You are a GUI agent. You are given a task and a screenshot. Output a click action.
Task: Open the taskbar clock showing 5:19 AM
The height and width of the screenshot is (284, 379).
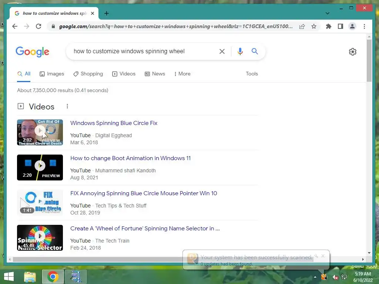coord(363,277)
